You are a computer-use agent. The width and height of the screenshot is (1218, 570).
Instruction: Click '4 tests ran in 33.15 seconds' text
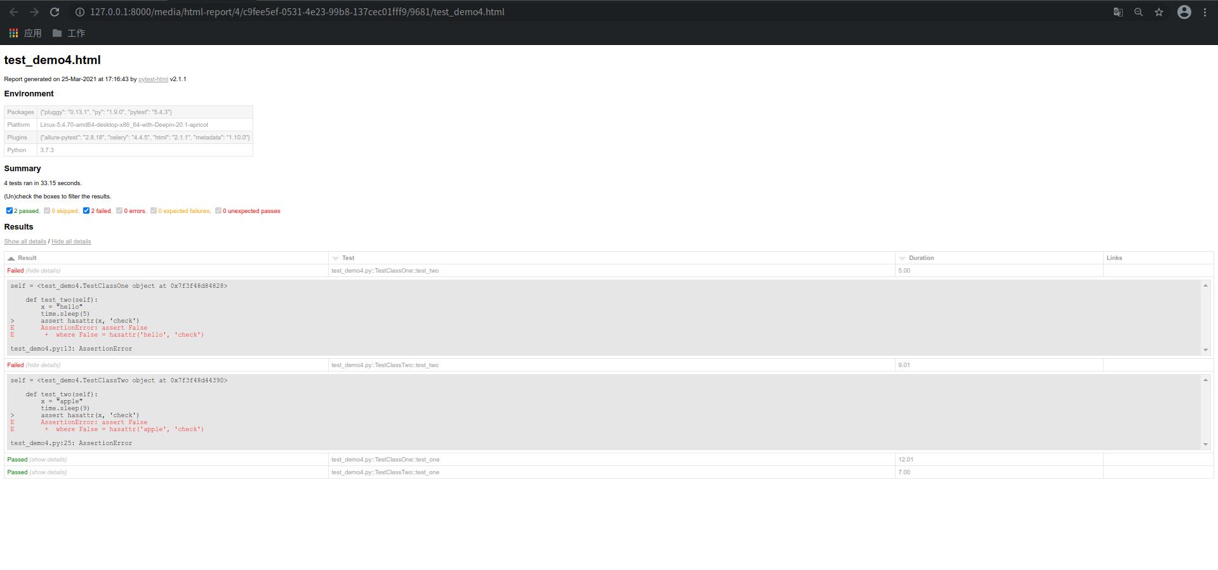coord(43,183)
